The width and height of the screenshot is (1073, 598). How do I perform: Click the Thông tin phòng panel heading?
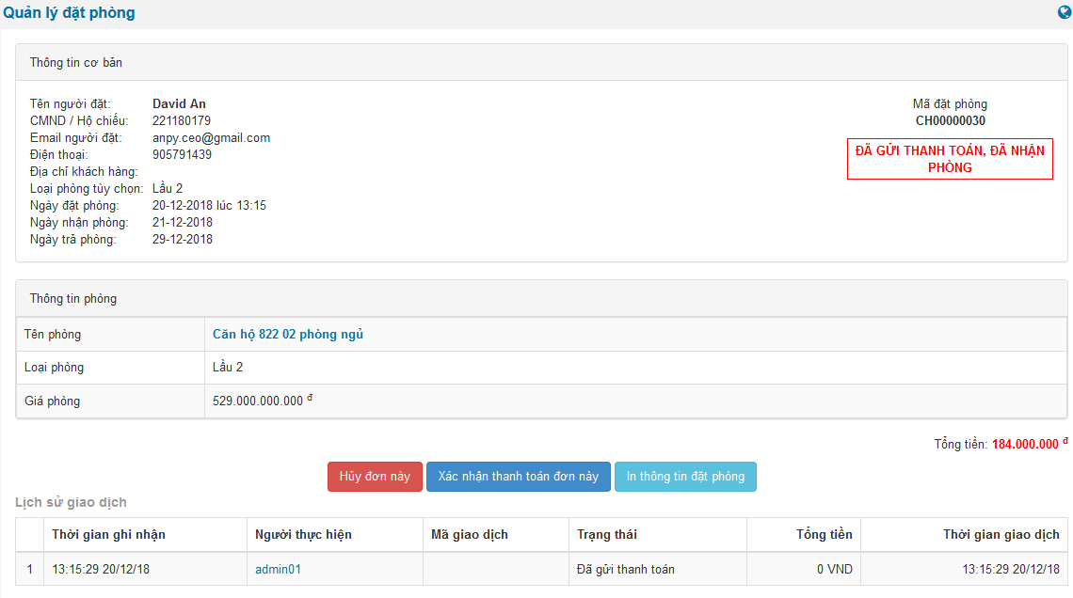pyautogui.click(x=73, y=299)
